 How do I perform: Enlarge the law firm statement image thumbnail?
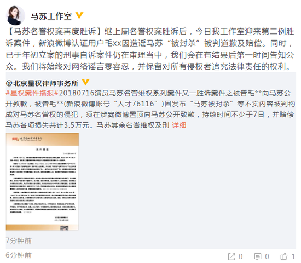click(x=42, y=181)
